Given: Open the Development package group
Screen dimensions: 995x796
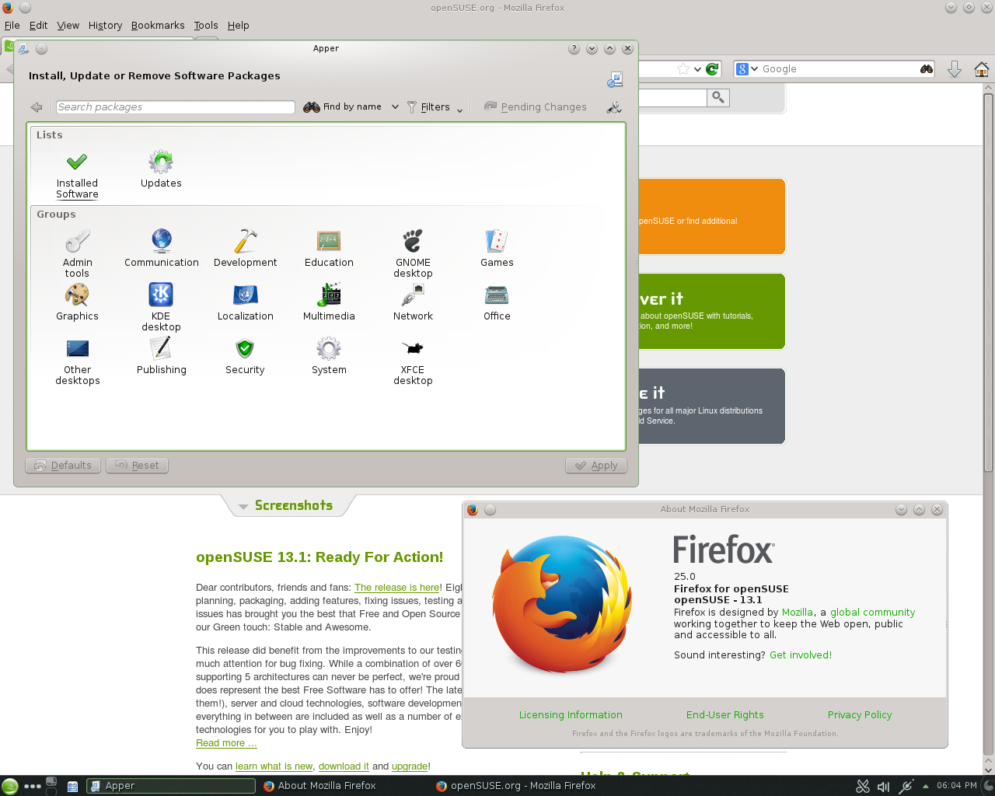Looking at the screenshot, I should point(245,248).
